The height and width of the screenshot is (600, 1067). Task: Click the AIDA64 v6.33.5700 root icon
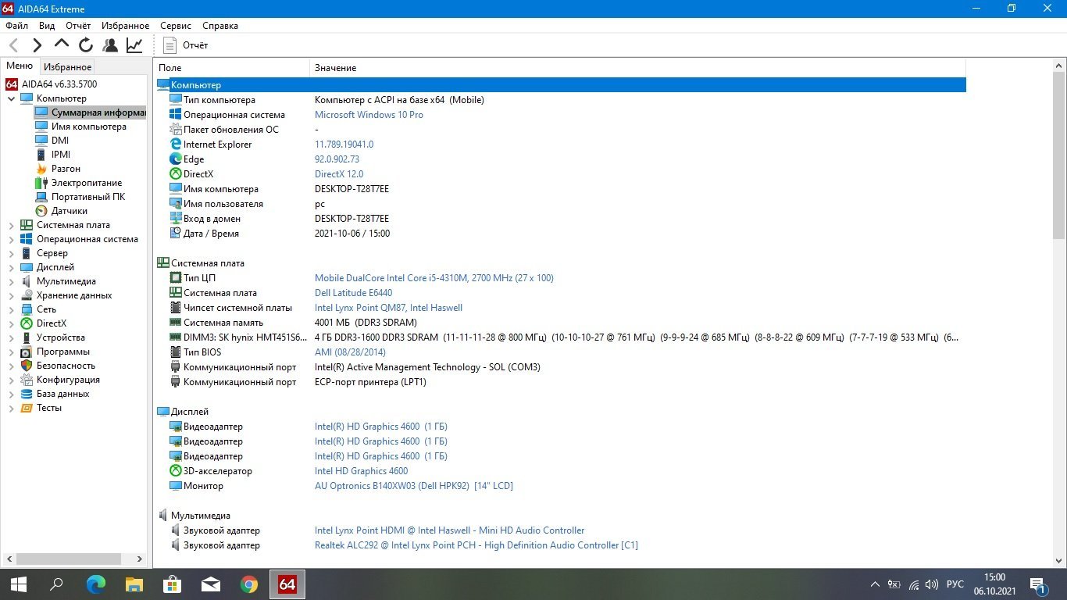[12, 84]
